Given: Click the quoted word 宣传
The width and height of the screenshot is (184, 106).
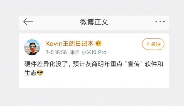Looking at the screenshot, I should pyautogui.click(x=134, y=64).
